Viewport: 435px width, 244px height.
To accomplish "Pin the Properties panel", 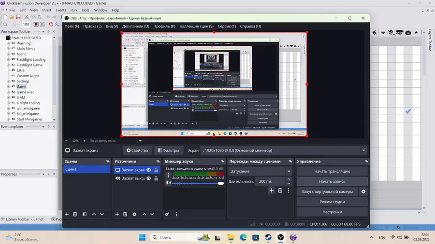I will click(48, 174).
